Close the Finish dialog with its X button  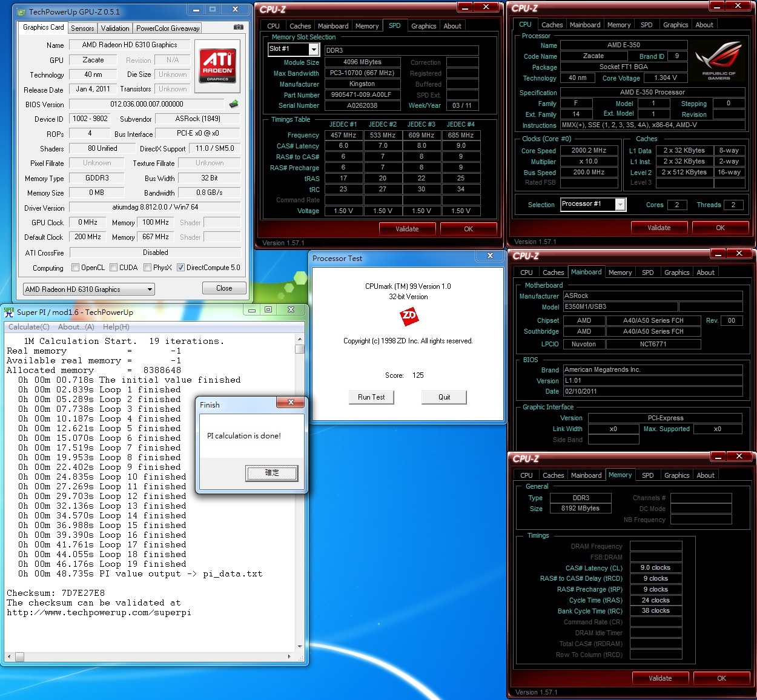click(x=291, y=403)
